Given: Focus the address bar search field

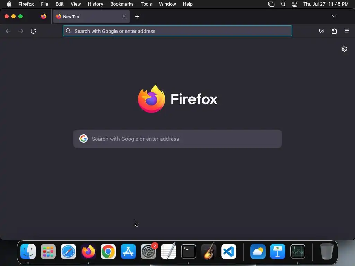Looking at the screenshot, I should pyautogui.click(x=177, y=31).
